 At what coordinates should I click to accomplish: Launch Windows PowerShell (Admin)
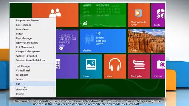33,60
